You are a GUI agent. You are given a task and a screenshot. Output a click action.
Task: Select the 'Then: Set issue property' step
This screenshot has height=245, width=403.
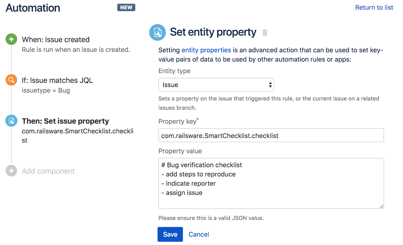tap(65, 121)
